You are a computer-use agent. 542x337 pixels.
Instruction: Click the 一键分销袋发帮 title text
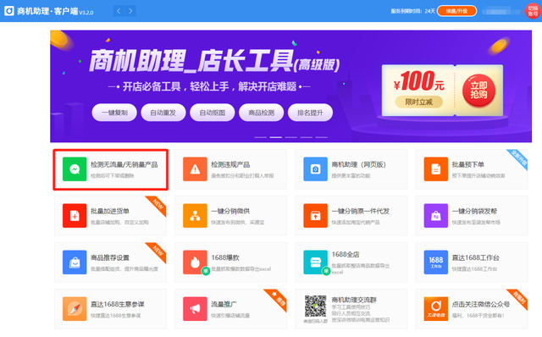474,211
